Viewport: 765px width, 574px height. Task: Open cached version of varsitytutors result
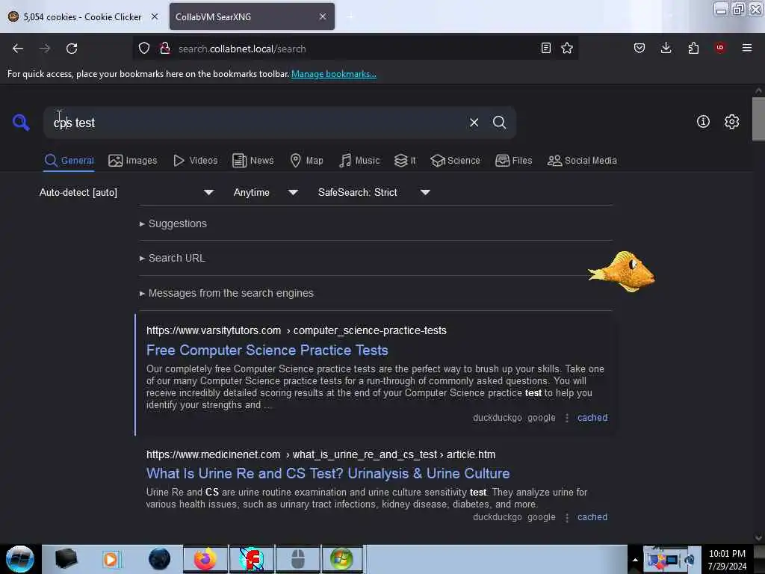[x=592, y=418]
